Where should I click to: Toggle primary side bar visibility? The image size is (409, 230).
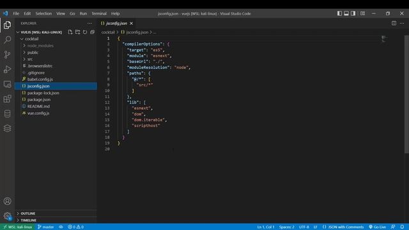[339, 13]
